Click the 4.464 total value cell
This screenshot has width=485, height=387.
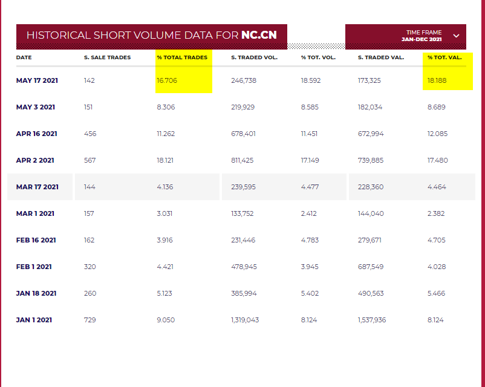437,187
